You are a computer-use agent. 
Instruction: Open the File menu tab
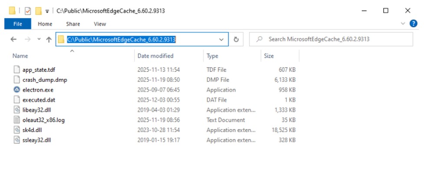click(x=18, y=24)
